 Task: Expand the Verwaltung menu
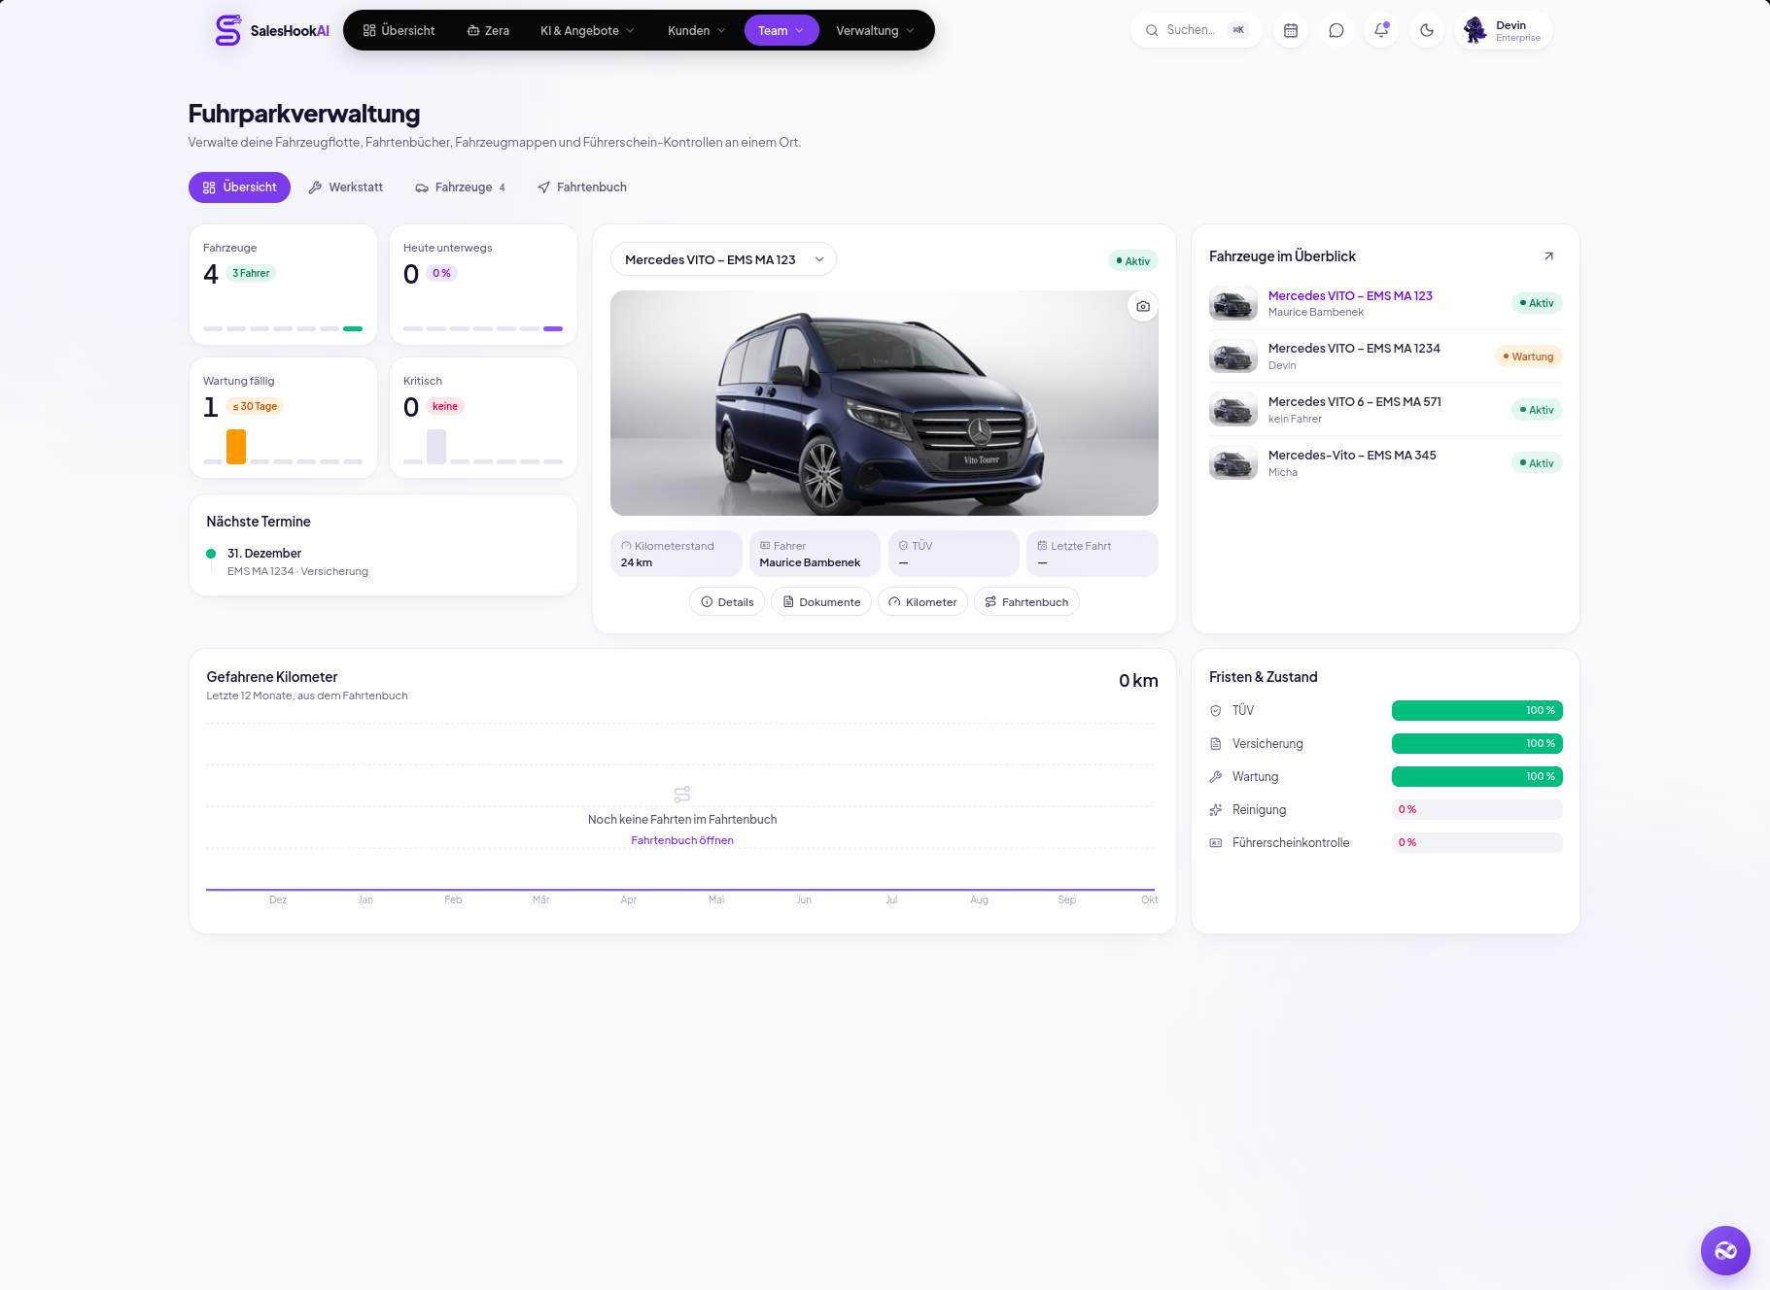coord(875,30)
